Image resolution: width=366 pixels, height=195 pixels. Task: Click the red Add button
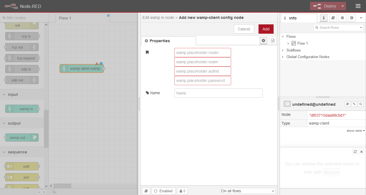pyautogui.click(x=266, y=29)
